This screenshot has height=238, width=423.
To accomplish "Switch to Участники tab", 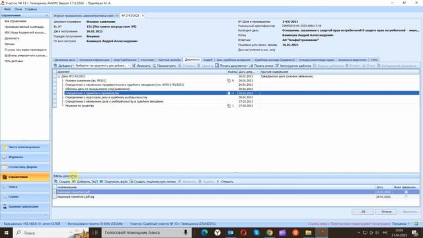I will point(147,59).
